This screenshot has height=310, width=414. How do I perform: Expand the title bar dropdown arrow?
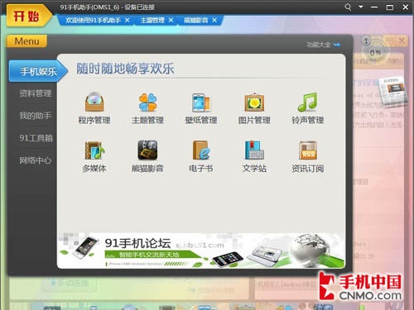pos(361,7)
